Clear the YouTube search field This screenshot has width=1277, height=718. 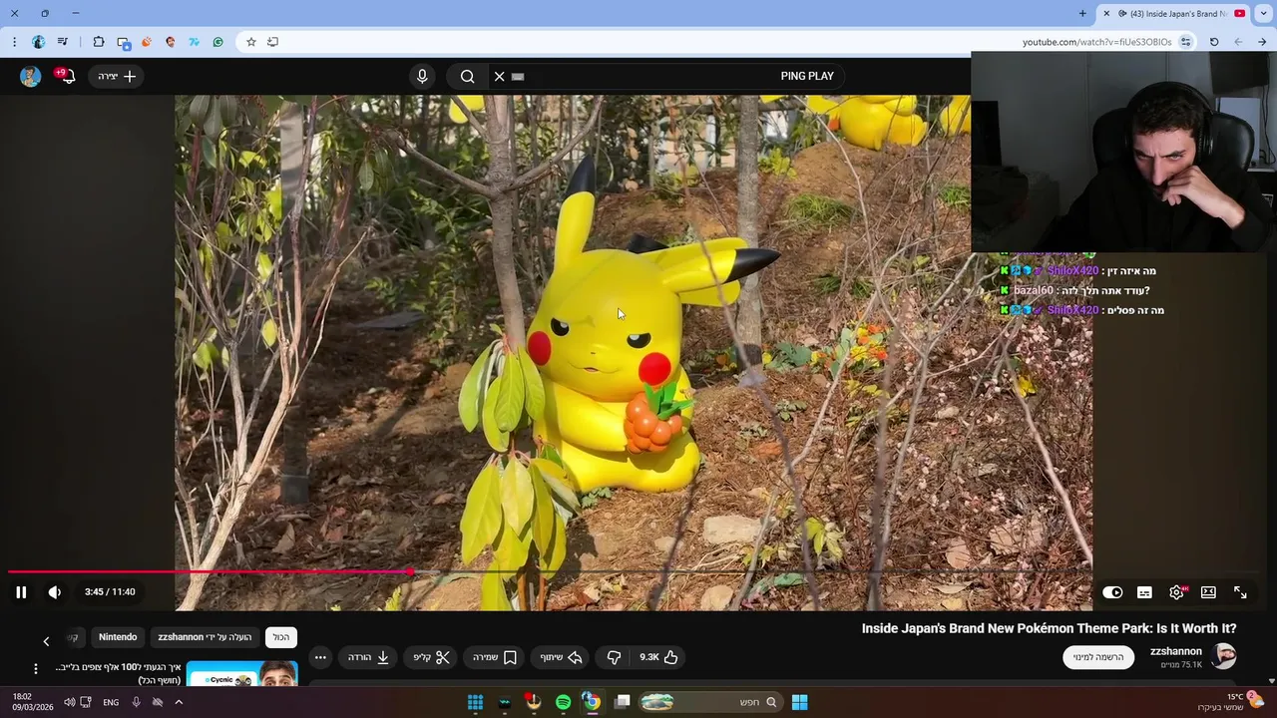click(499, 76)
